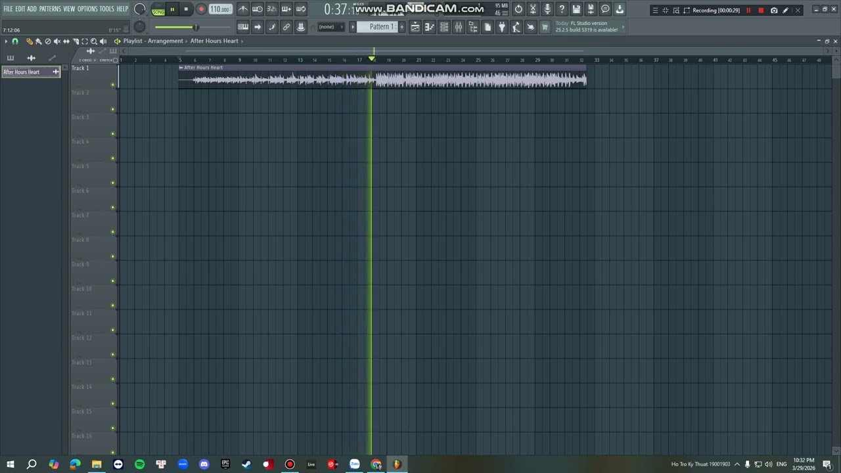The image size is (841, 473).
Task: Open the ADD menu
Action: point(32,9)
